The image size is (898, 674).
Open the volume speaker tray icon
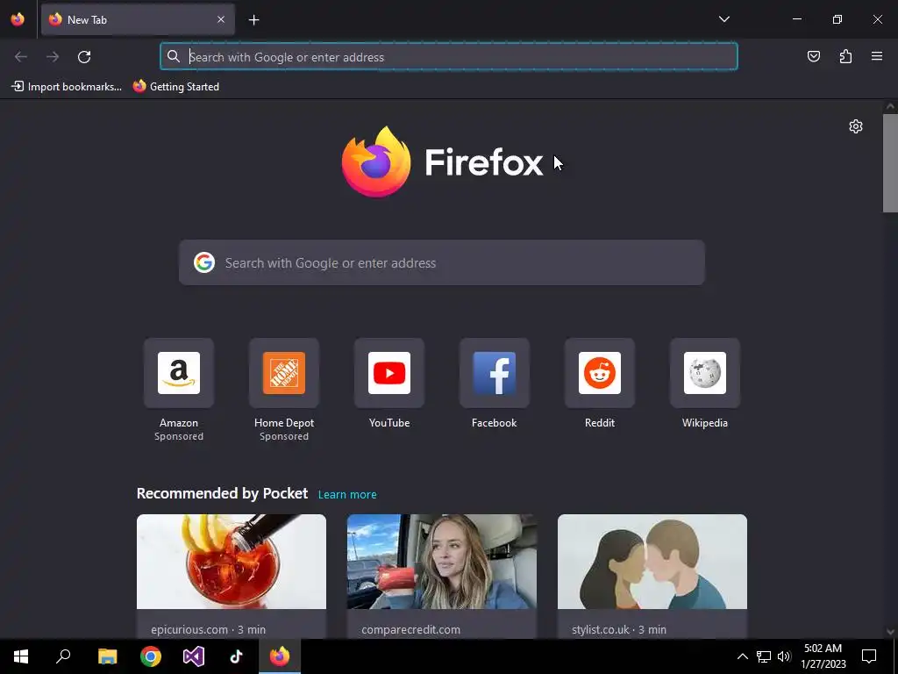point(784,656)
